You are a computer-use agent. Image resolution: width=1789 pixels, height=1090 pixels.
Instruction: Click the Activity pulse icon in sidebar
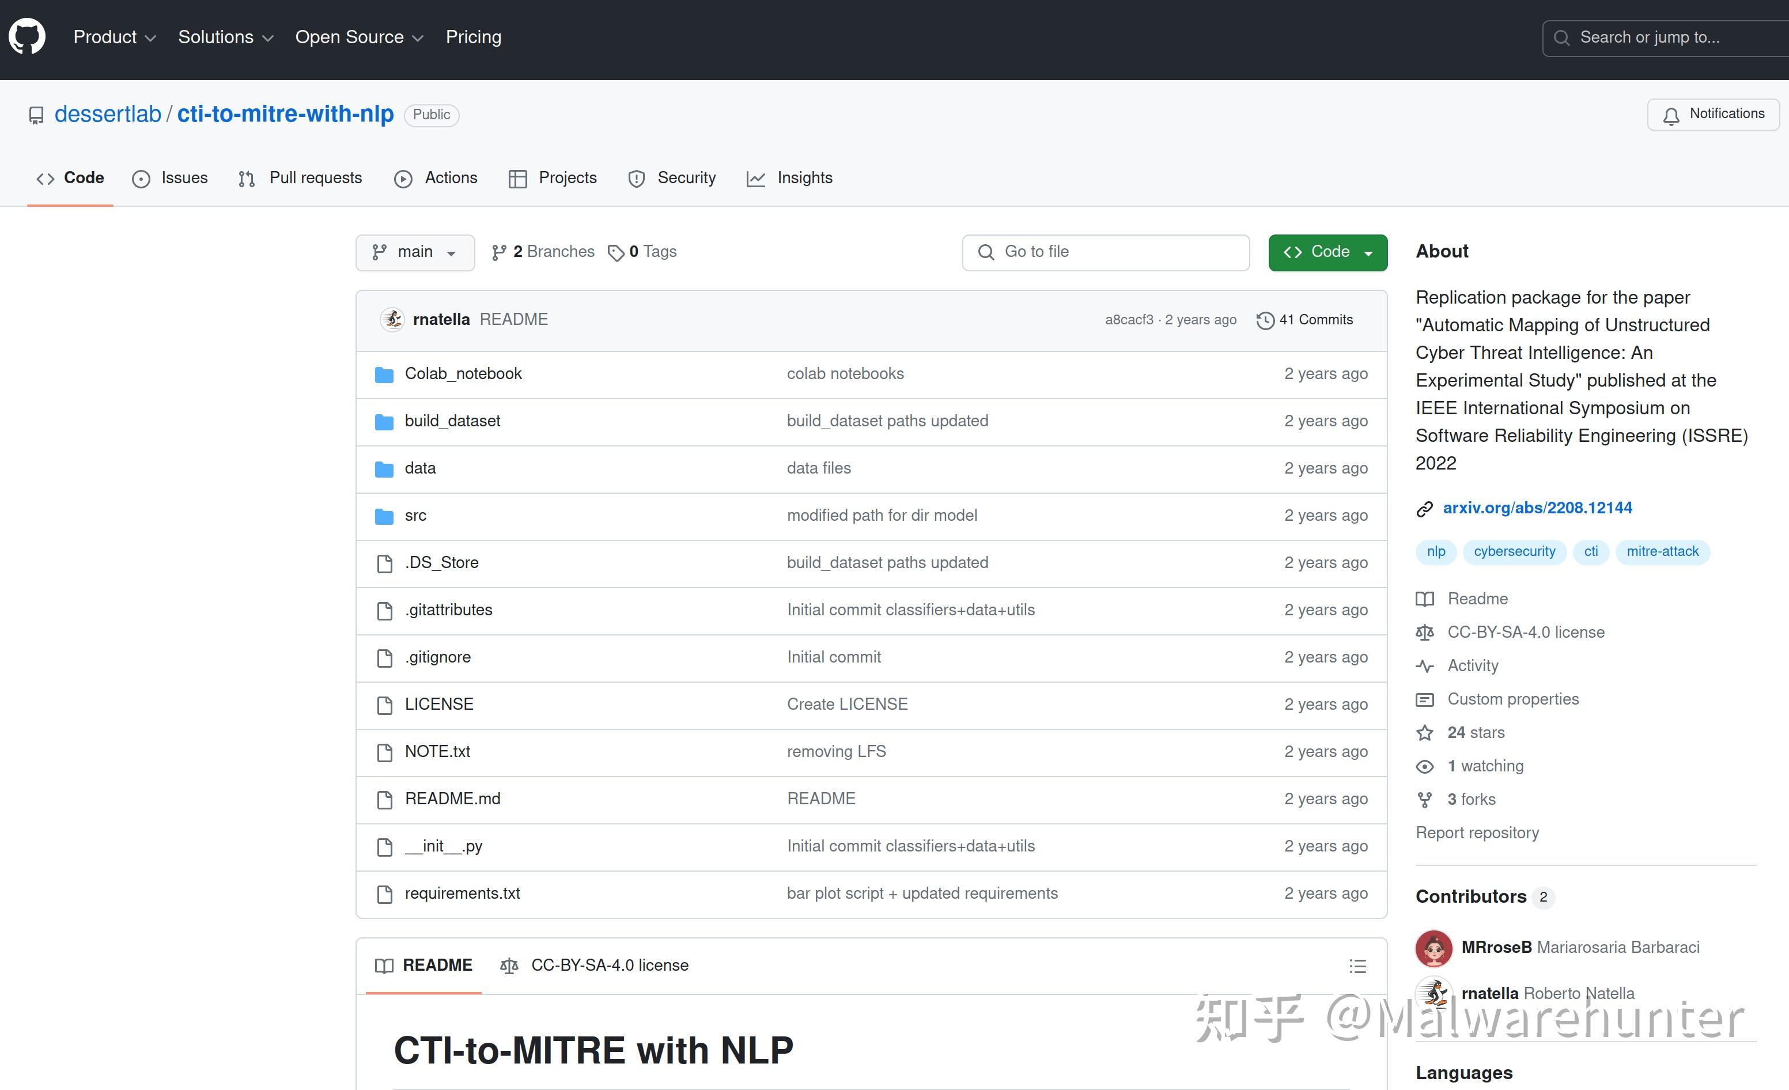[1424, 666]
